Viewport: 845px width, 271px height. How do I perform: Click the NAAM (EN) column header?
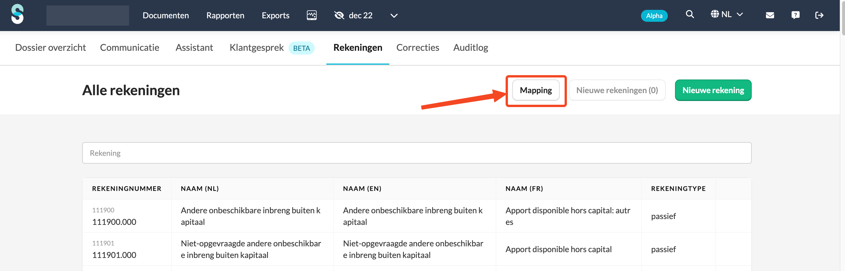click(x=362, y=188)
